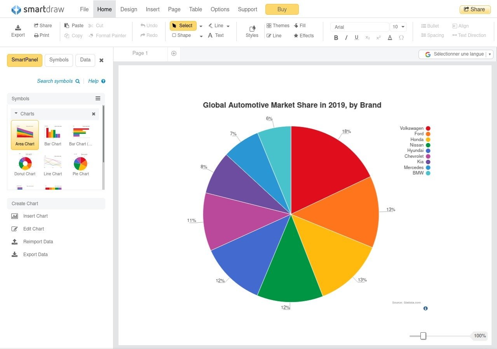497x349 pixels.
Task: Click the yellow Buy button
Action: coord(282,9)
